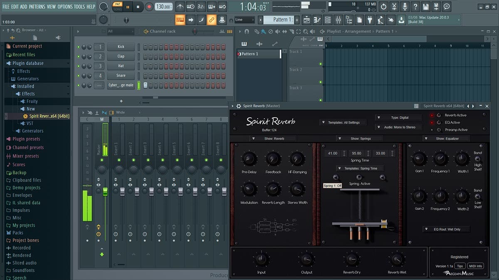Open the Piano roll view icon
Viewport: 499px width, 280px height.
click(x=317, y=20)
